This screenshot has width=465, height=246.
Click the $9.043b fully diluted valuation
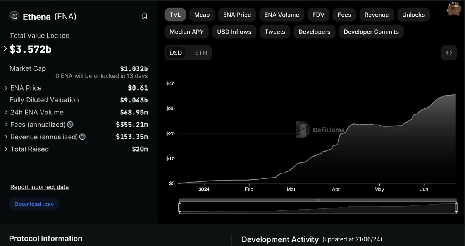134,100
